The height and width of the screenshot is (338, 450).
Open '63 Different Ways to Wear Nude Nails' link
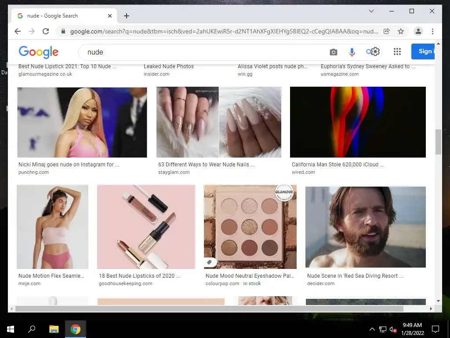click(x=206, y=165)
